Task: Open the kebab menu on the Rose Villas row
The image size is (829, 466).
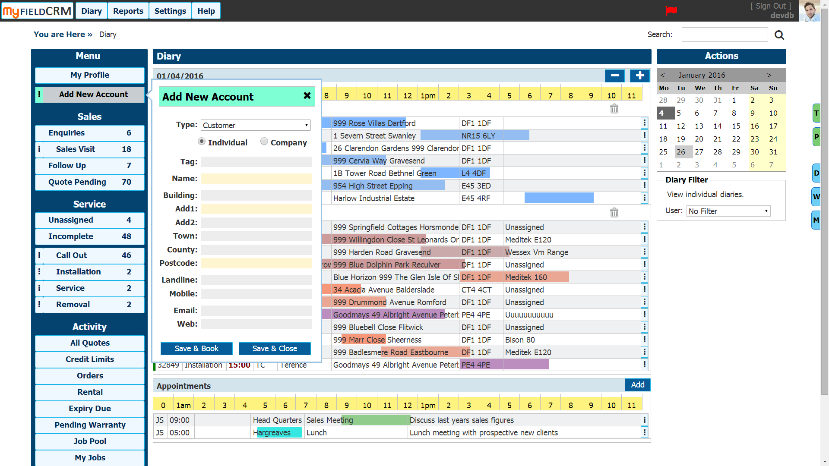Action: tap(644, 123)
